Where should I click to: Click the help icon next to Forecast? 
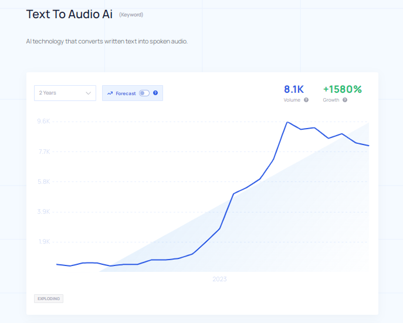coord(155,93)
